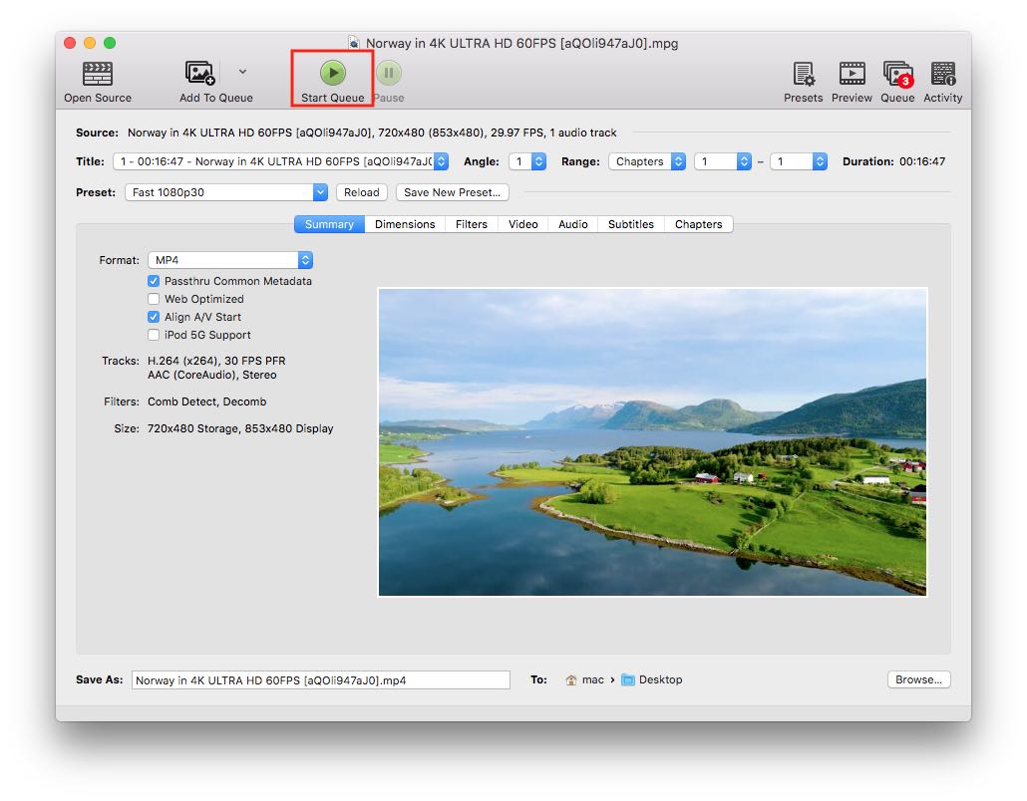
Task: Open the Preview window icon
Action: [852, 74]
